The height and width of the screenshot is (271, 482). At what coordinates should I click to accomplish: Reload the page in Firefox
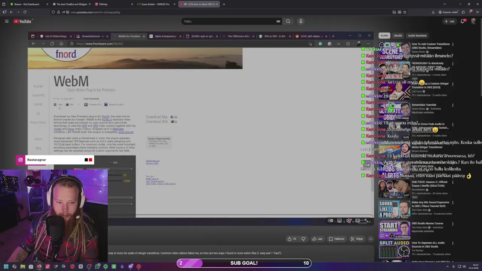25,12
